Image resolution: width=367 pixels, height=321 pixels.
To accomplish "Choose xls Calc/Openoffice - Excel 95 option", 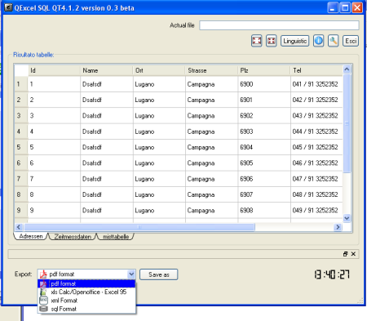I will pyautogui.click(x=86, y=292).
